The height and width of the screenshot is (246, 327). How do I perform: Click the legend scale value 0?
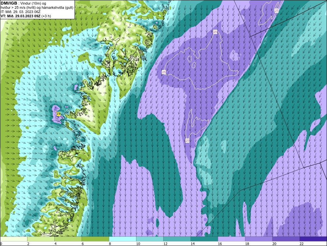1,244
